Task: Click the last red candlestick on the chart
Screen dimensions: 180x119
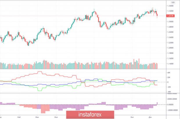Action: click(157, 15)
